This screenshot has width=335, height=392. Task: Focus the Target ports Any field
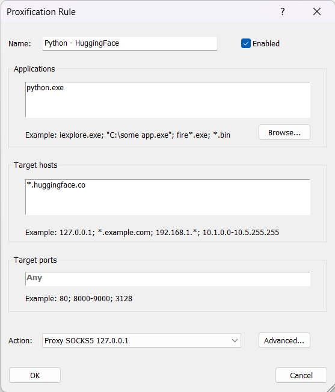tap(168, 278)
